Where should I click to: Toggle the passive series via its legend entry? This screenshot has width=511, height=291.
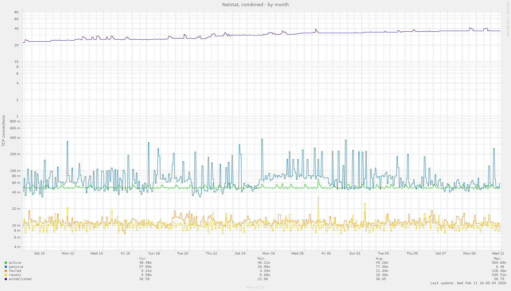tap(16, 266)
